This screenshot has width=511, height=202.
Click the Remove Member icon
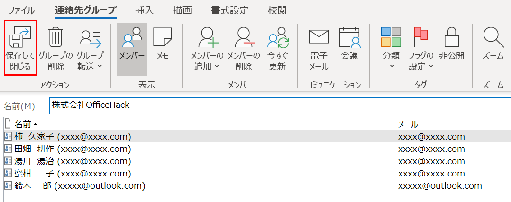243,38
